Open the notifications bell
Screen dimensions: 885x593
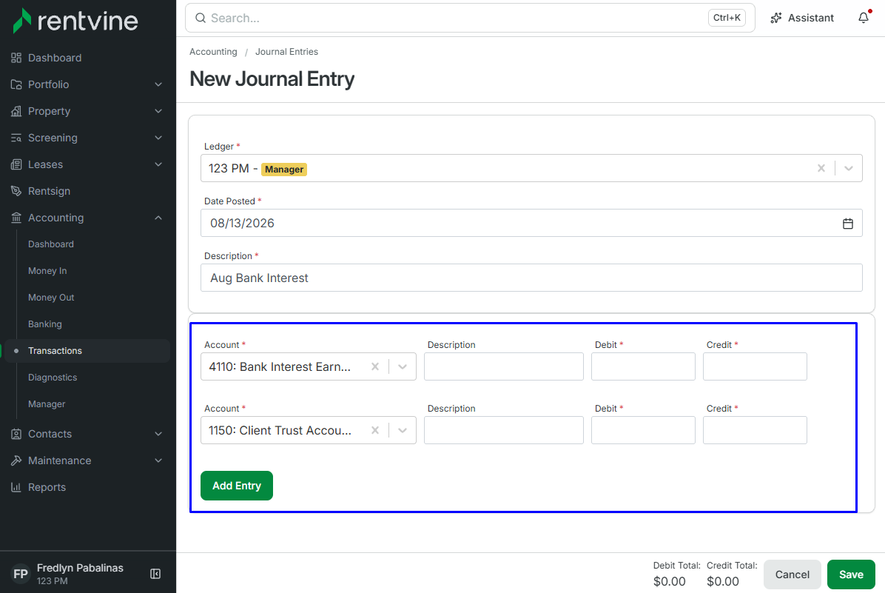(x=864, y=18)
